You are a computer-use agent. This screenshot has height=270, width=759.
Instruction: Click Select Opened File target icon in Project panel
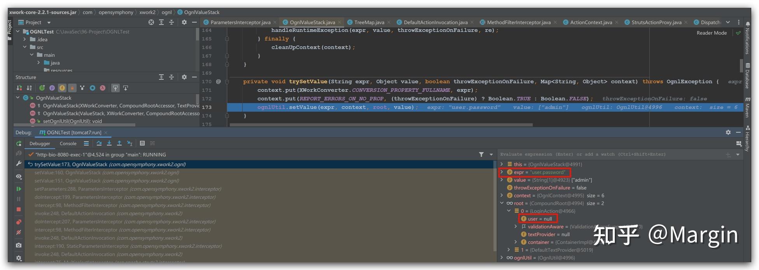click(x=151, y=23)
